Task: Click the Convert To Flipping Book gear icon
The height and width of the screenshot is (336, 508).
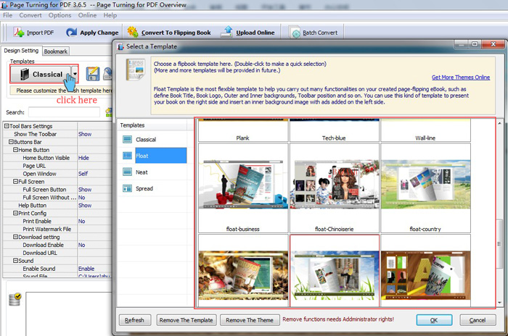Action: click(133, 32)
